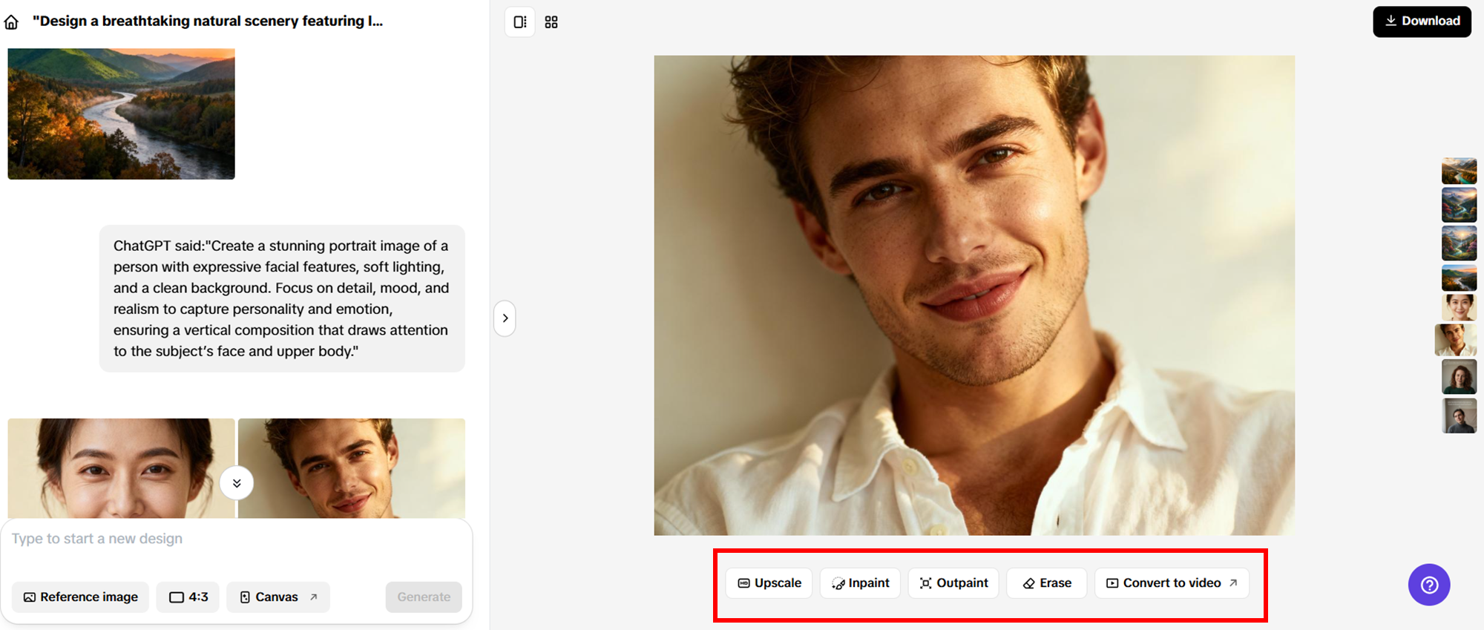This screenshot has width=1484, height=630.
Task: Select the top landscape thumbnail in sidebar
Action: pos(1459,171)
